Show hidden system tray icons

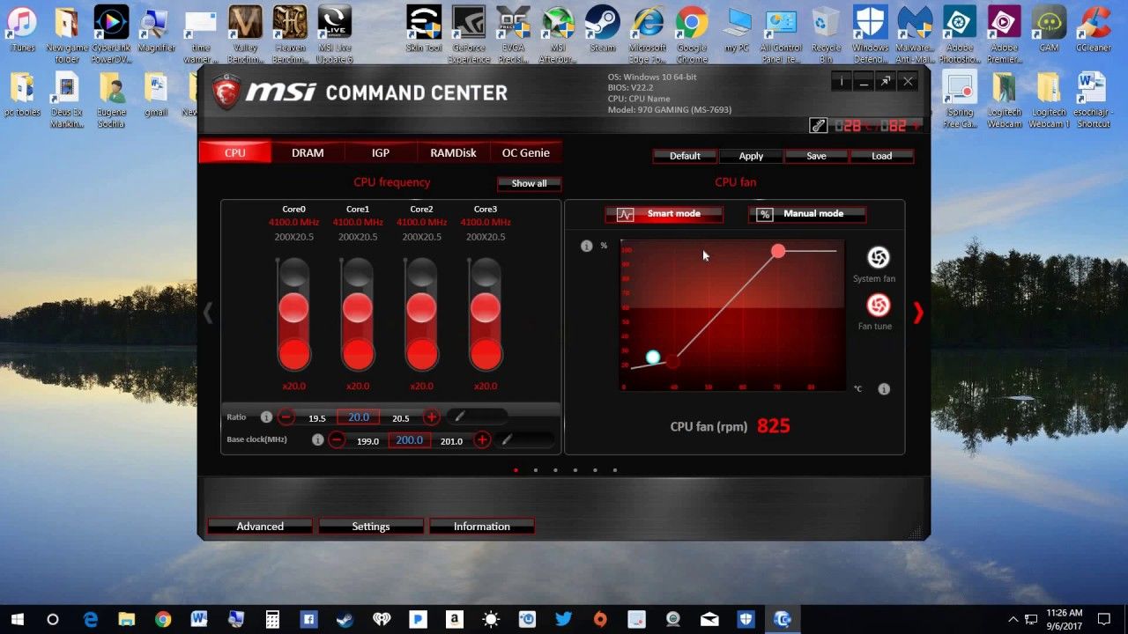click(x=1013, y=619)
